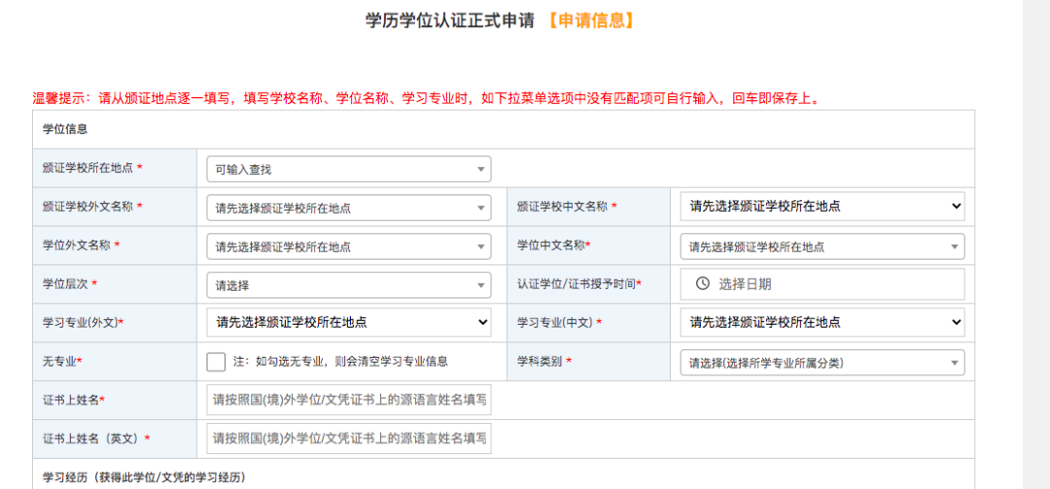Expand the 学习专业(中文) select box
The height and width of the screenshot is (489, 1050).
[822, 322]
